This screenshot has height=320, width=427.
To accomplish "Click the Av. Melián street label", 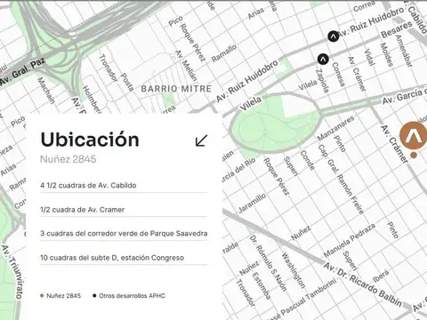I will click(x=186, y=66).
